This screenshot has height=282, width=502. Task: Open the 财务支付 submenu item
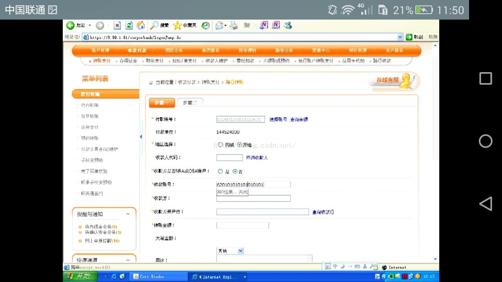[x=155, y=61]
